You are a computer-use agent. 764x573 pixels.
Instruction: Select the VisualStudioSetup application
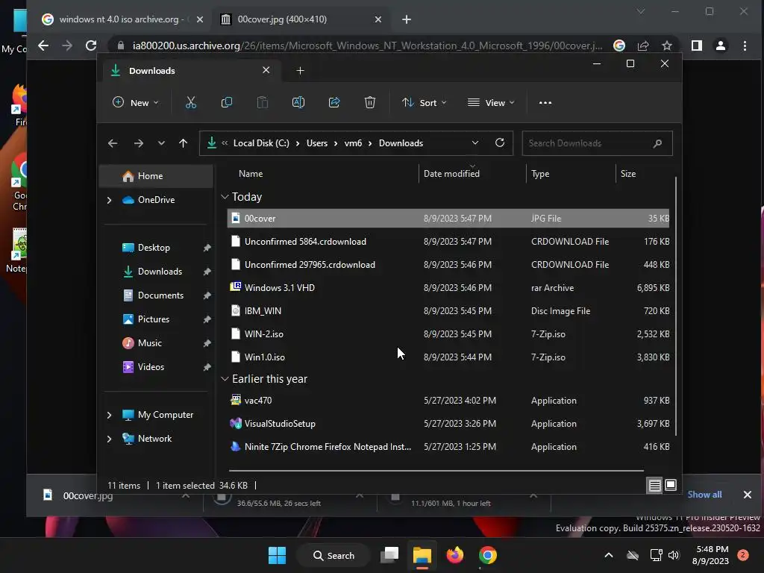click(448, 424)
